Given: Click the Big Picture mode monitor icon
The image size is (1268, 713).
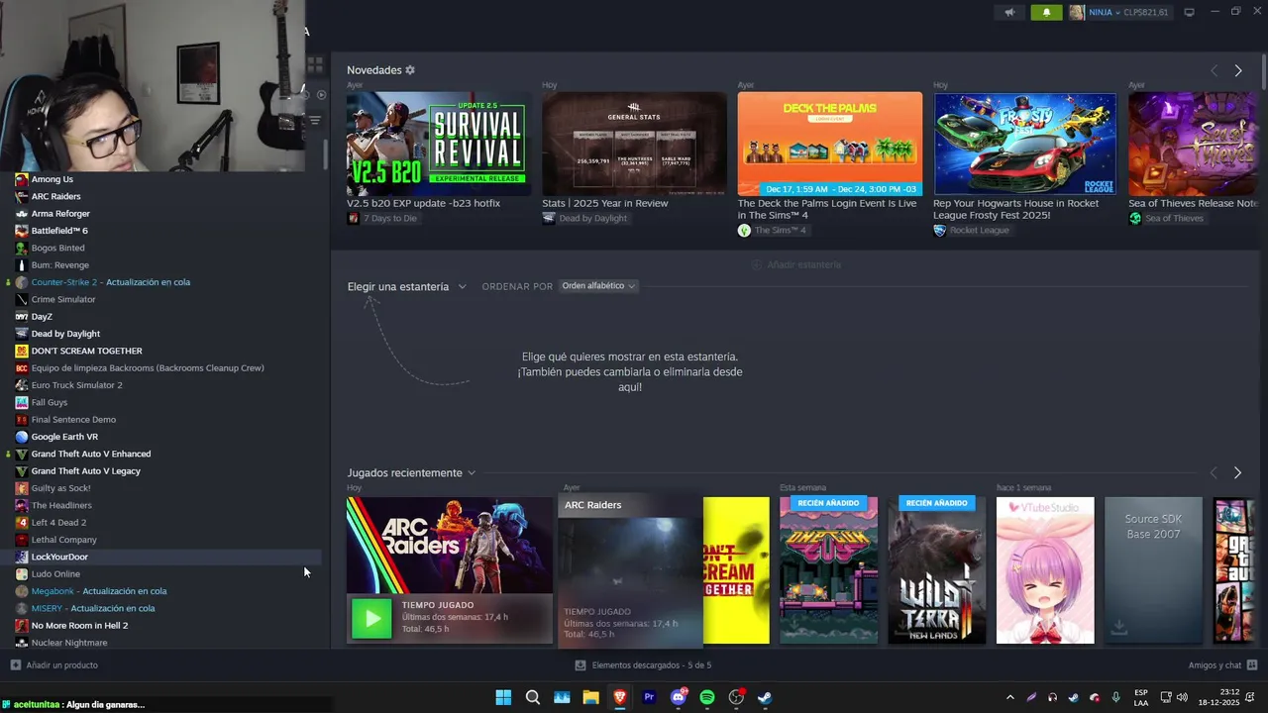Looking at the screenshot, I should coord(1189,13).
